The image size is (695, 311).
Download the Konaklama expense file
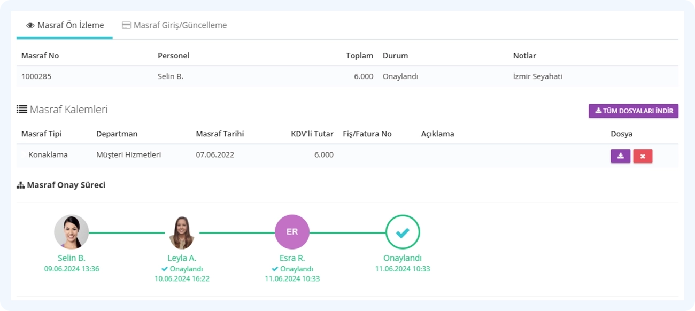(620, 156)
